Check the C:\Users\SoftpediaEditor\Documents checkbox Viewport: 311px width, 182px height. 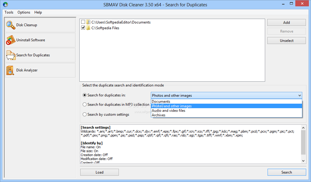coord(83,22)
